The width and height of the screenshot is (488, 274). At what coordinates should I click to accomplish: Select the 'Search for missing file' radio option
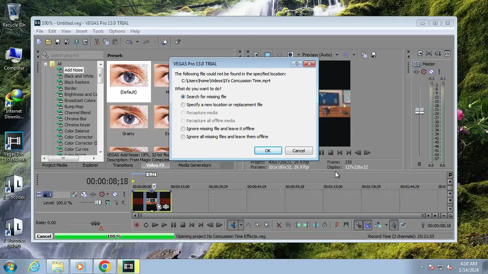pyautogui.click(x=183, y=97)
